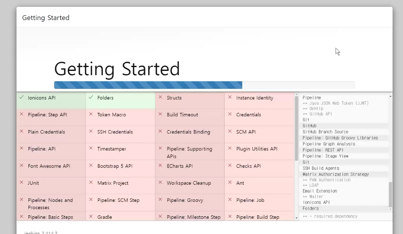The height and width of the screenshot is (234, 403).
Task: Click the X icon next to SCM API
Action: 230,131
